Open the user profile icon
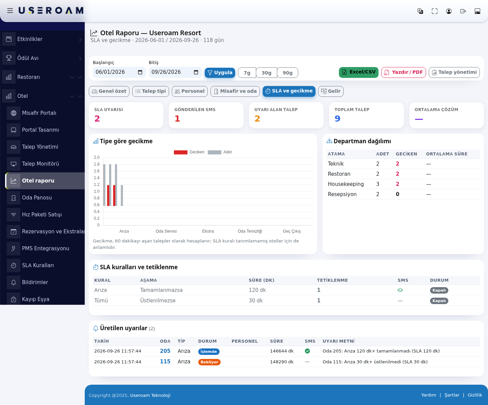The height and width of the screenshot is (405, 488). tap(449, 11)
